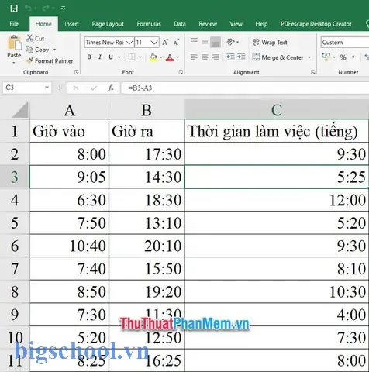Apply the red Font Color
Image resolution: width=369 pixels, height=372 pixels.
point(170,57)
